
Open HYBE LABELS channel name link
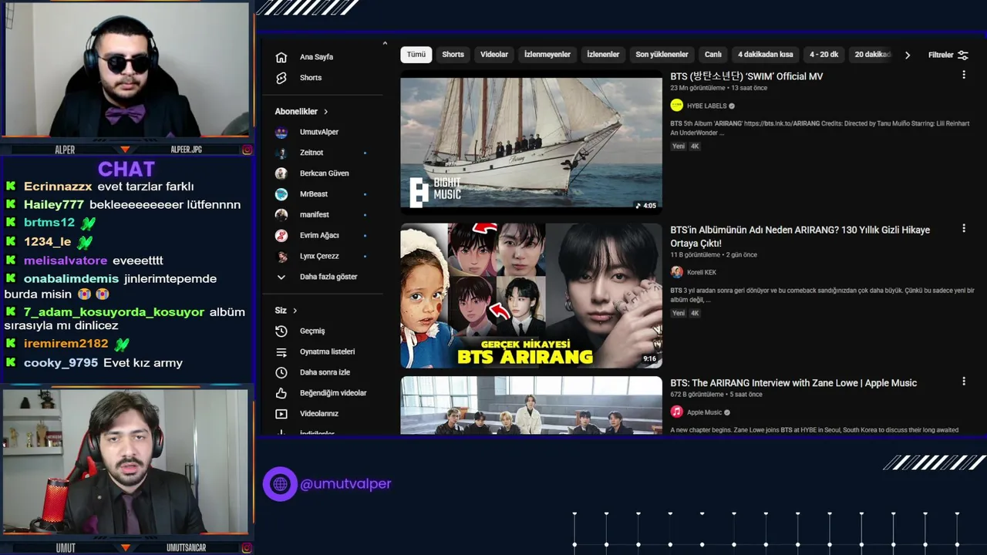707,106
